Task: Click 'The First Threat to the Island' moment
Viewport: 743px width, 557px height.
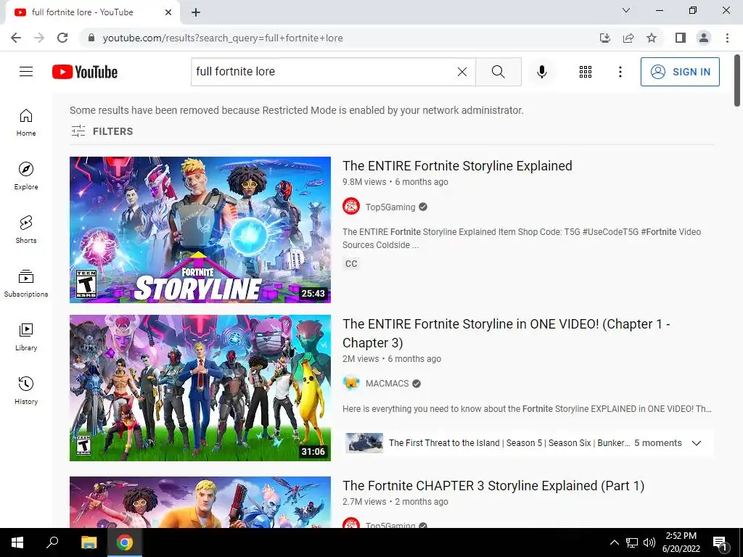Action: (444, 443)
